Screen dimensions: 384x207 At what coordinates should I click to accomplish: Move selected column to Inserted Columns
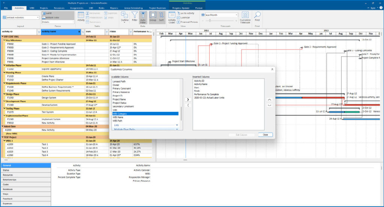pyautogui.click(x=188, y=100)
